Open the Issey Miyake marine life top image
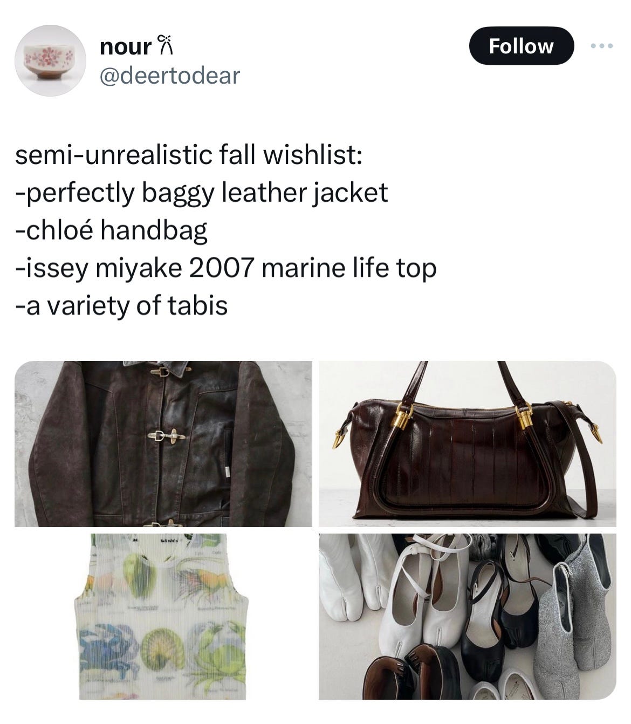Screen dimensions: 631x724 pyautogui.click(x=163, y=616)
